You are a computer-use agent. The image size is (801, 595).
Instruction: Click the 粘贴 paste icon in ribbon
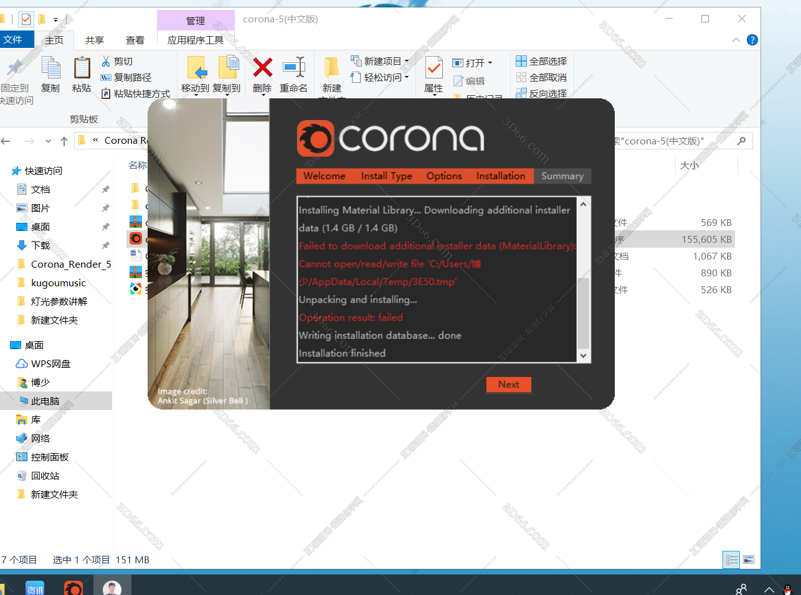[x=82, y=68]
